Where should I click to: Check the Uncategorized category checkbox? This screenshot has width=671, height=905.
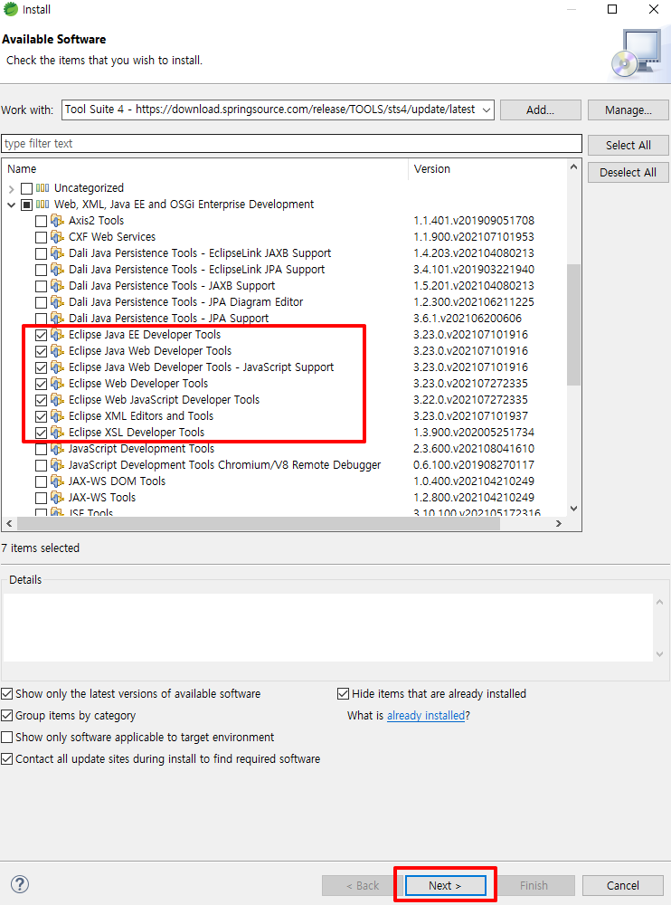26,188
